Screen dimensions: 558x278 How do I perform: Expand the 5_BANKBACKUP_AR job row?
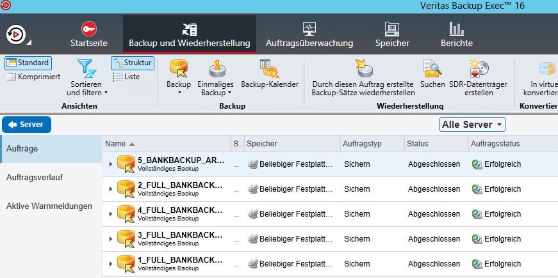click(x=110, y=164)
